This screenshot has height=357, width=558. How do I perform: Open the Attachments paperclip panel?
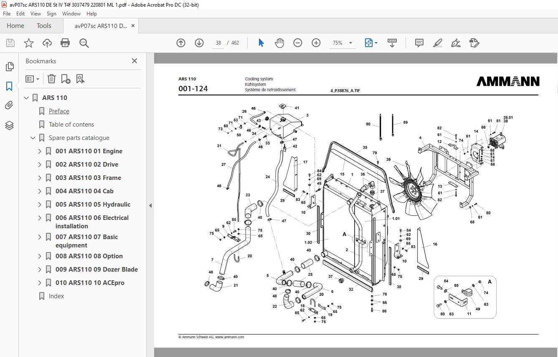(9, 105)
